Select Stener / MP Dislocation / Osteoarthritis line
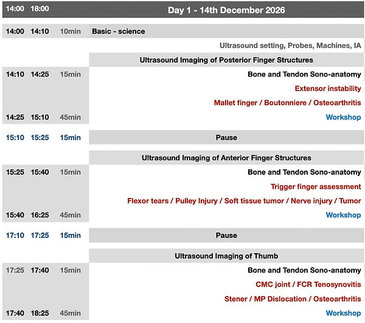 coord(293,299)
